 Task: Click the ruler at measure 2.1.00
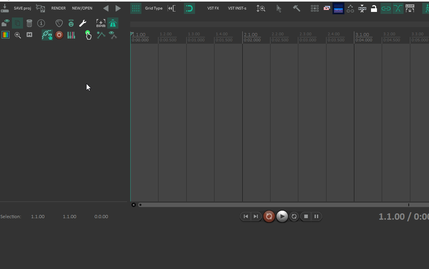251,35
